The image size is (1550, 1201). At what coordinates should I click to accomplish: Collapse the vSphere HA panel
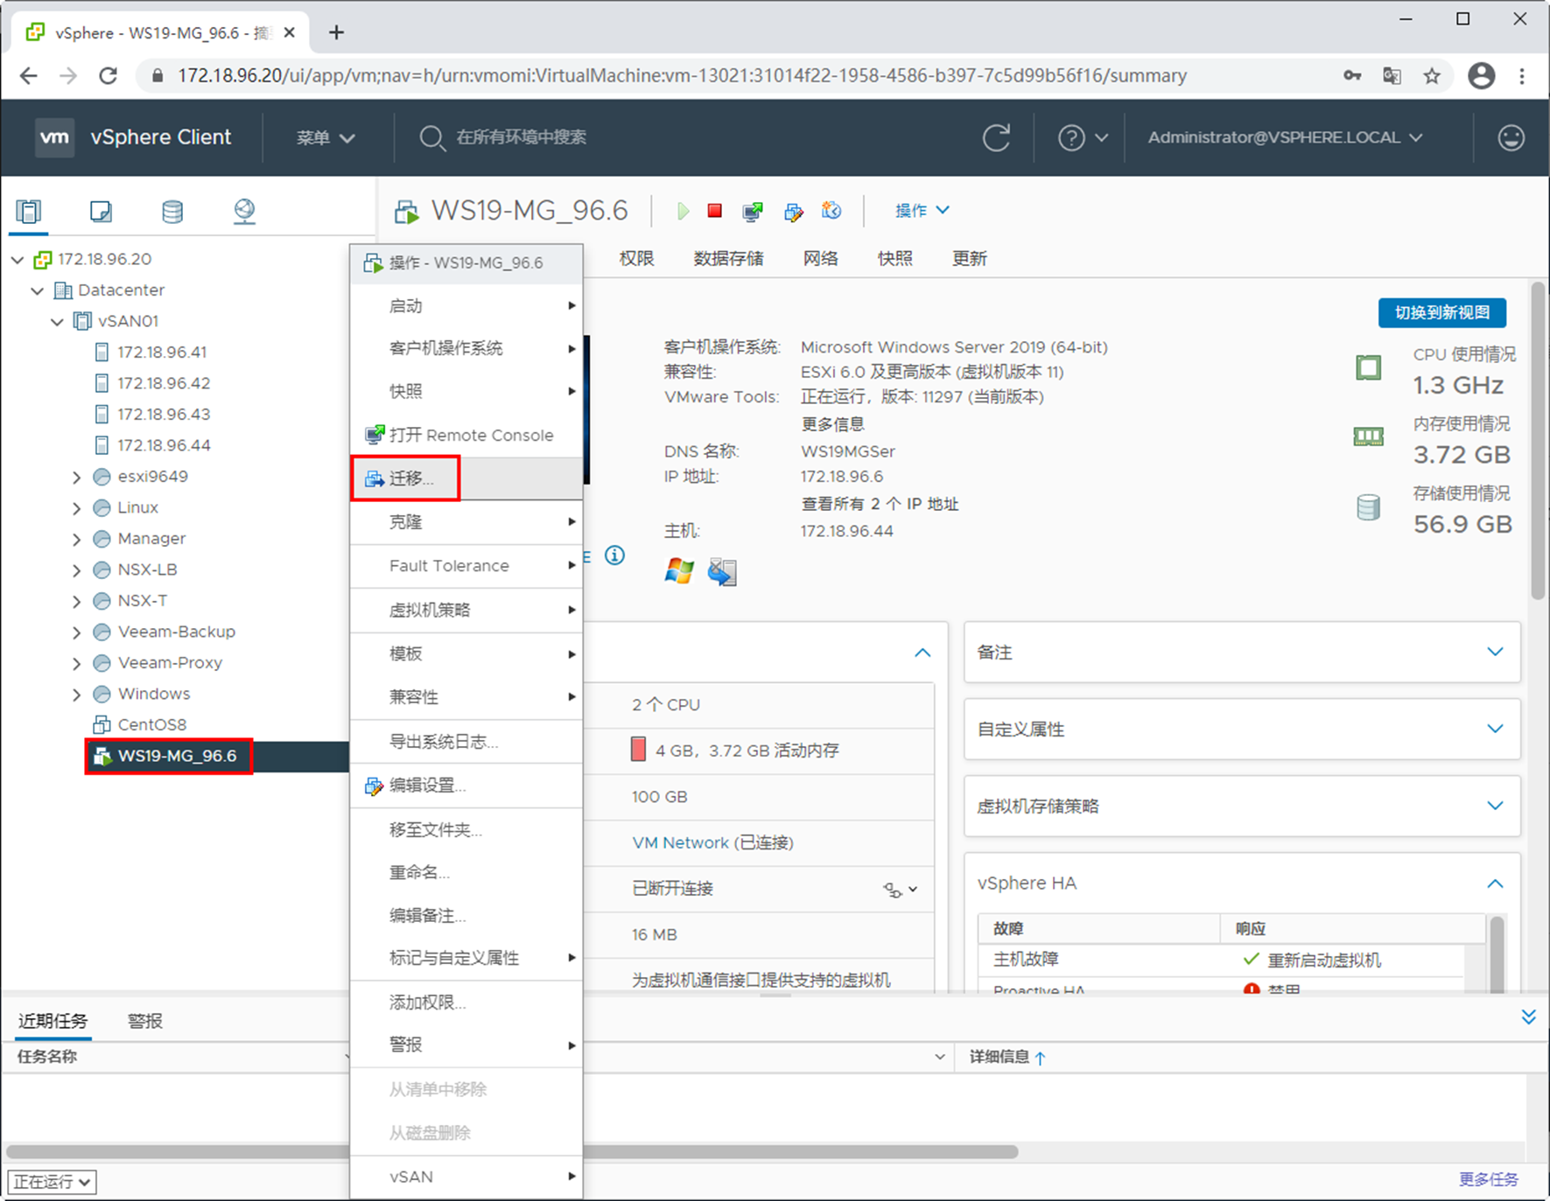(x=1495, y=883)
